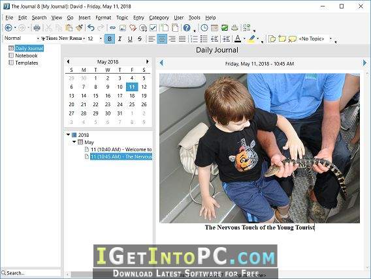This screenshot has width=371, height=279.
Task: Go to previous journal entry arrow
Action: coord(161,63)
